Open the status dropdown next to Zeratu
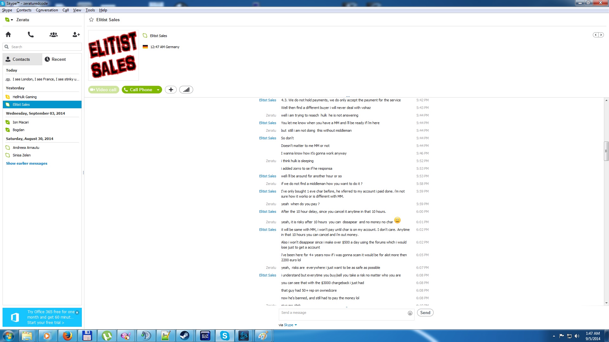 click(x=12, y=20)
